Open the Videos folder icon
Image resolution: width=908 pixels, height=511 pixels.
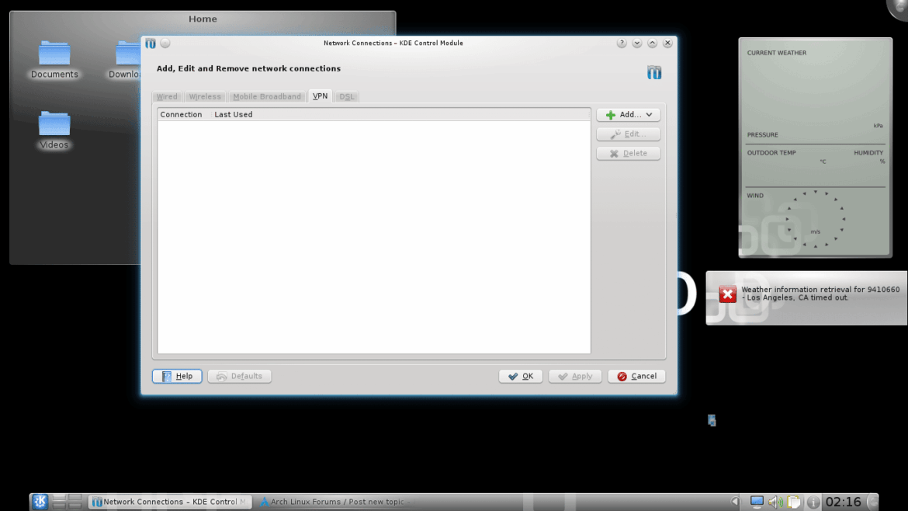[54, 125]
